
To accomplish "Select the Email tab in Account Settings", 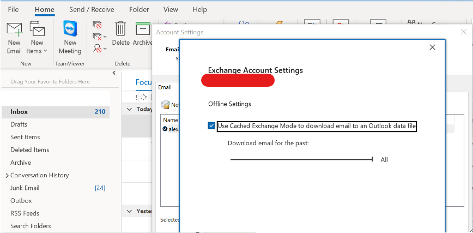I will pos(165,87).
